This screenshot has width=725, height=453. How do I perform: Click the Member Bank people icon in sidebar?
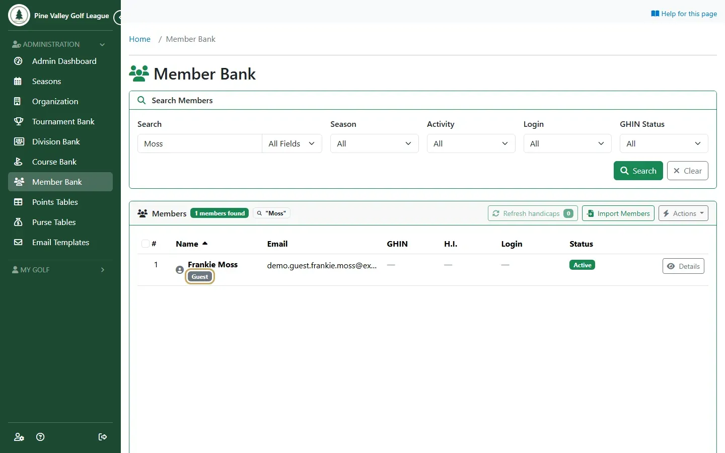pos(19,182)
